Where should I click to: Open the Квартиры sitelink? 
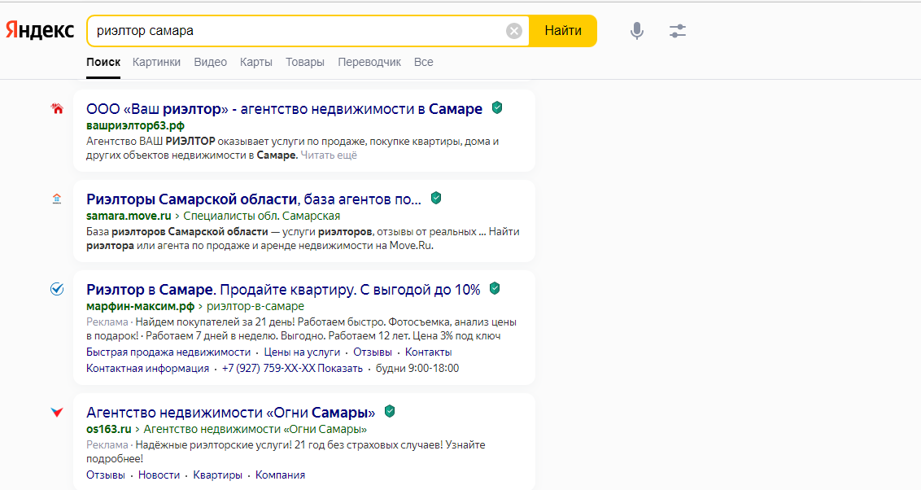(218, 475)
